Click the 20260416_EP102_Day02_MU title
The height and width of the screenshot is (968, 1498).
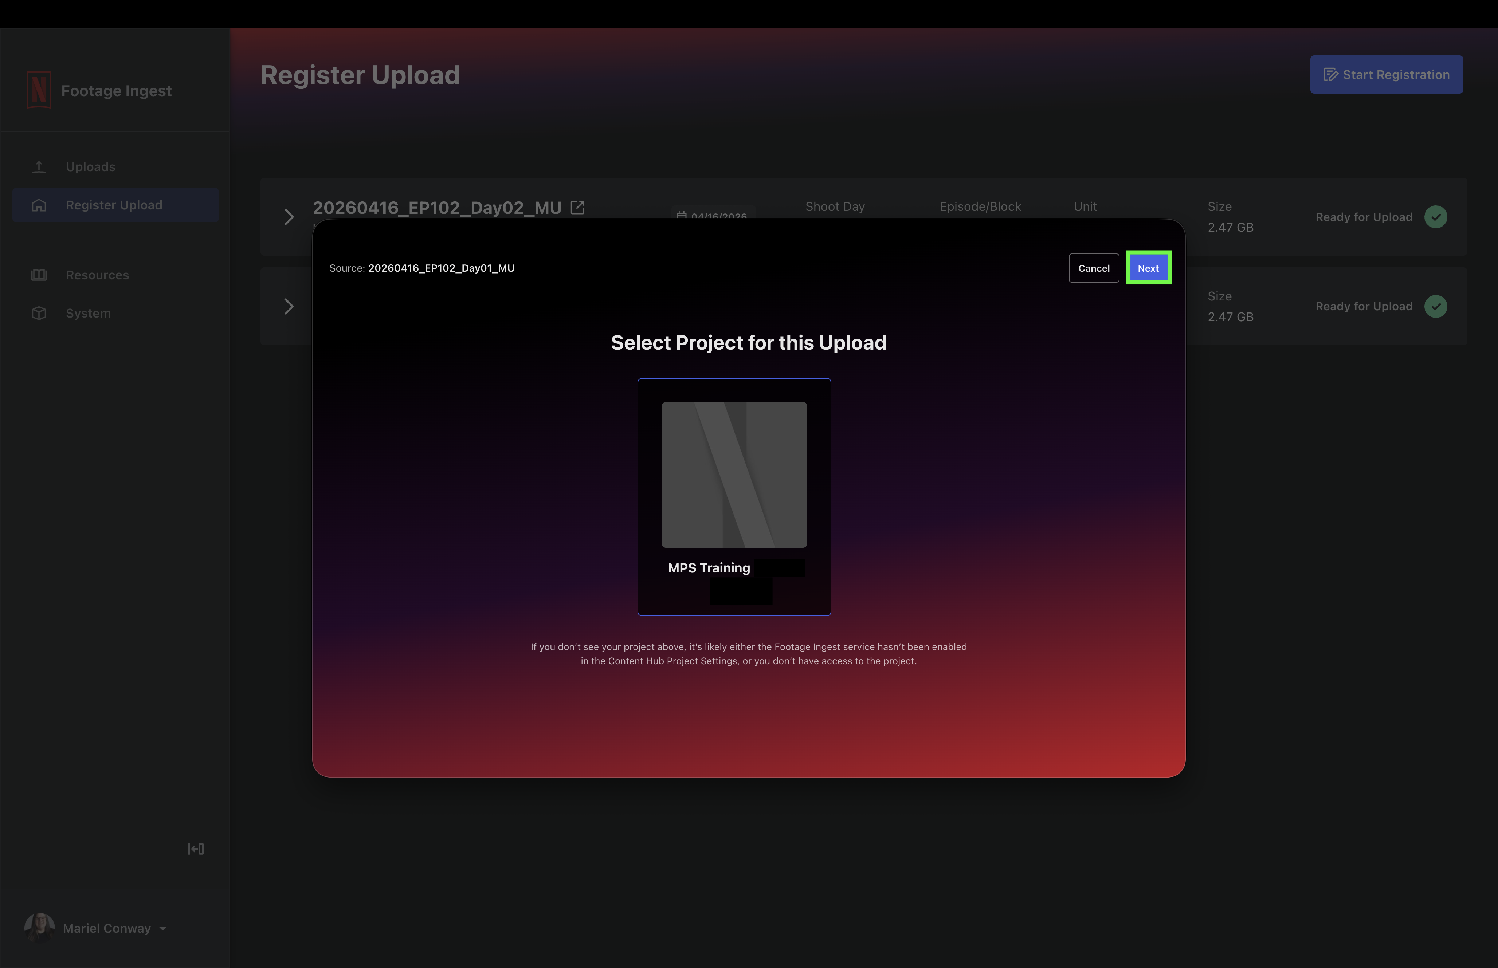(x=437, y=208)
